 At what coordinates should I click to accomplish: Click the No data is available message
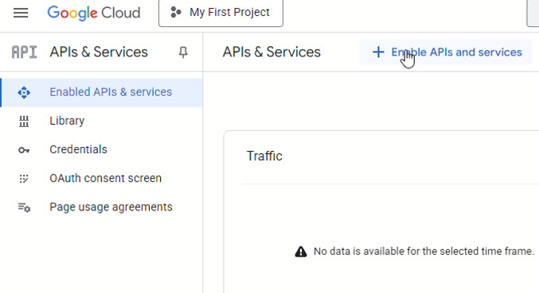[424, 252]
